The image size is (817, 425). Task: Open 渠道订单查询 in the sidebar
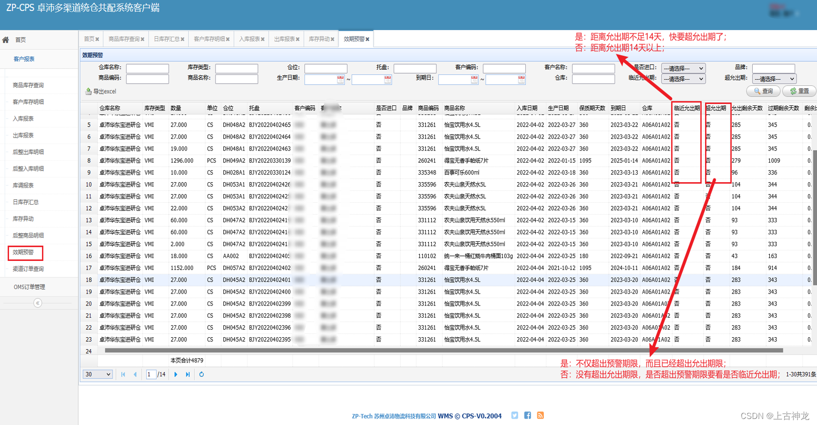(28, 269)
